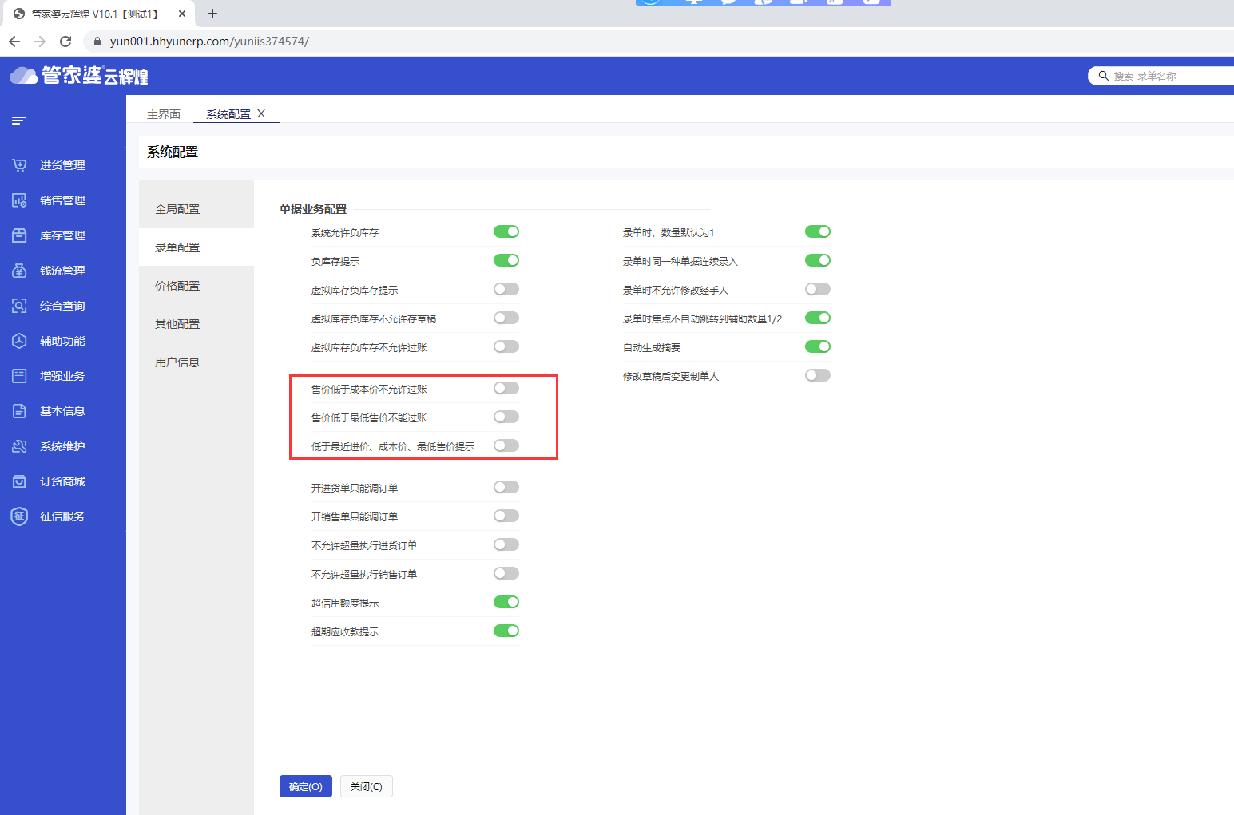Click the 库存管理 box icon
Screen dimensions: 1234x815
click(x=19, y=235)
